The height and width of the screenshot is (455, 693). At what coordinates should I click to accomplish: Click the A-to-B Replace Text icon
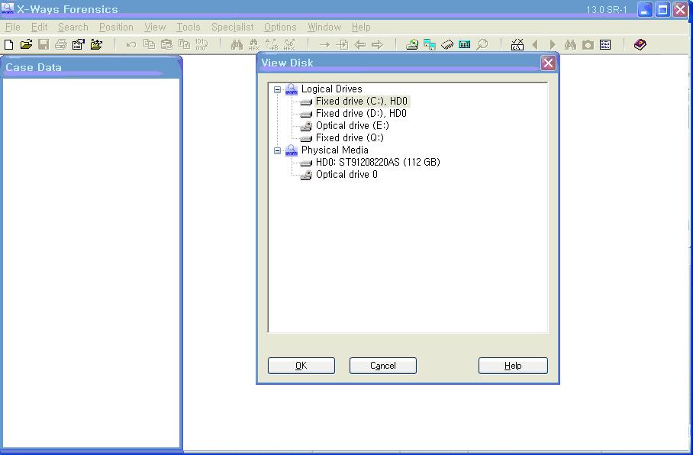click(272, 44)
